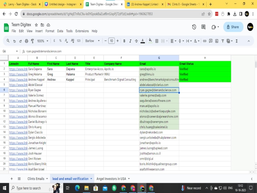Viewport: 257px width, 193px height.
Task: Redo the last action
Action: coord(21,41)
